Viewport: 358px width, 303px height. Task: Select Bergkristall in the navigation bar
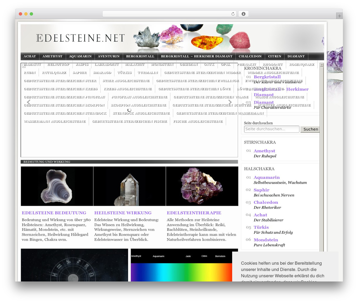[x=140, y=56]
